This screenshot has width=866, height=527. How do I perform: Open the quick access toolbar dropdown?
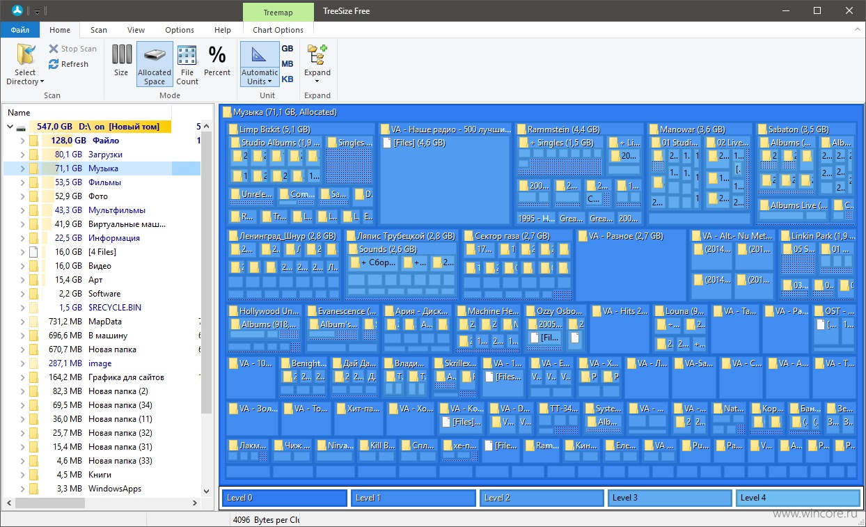pos(36,11)
